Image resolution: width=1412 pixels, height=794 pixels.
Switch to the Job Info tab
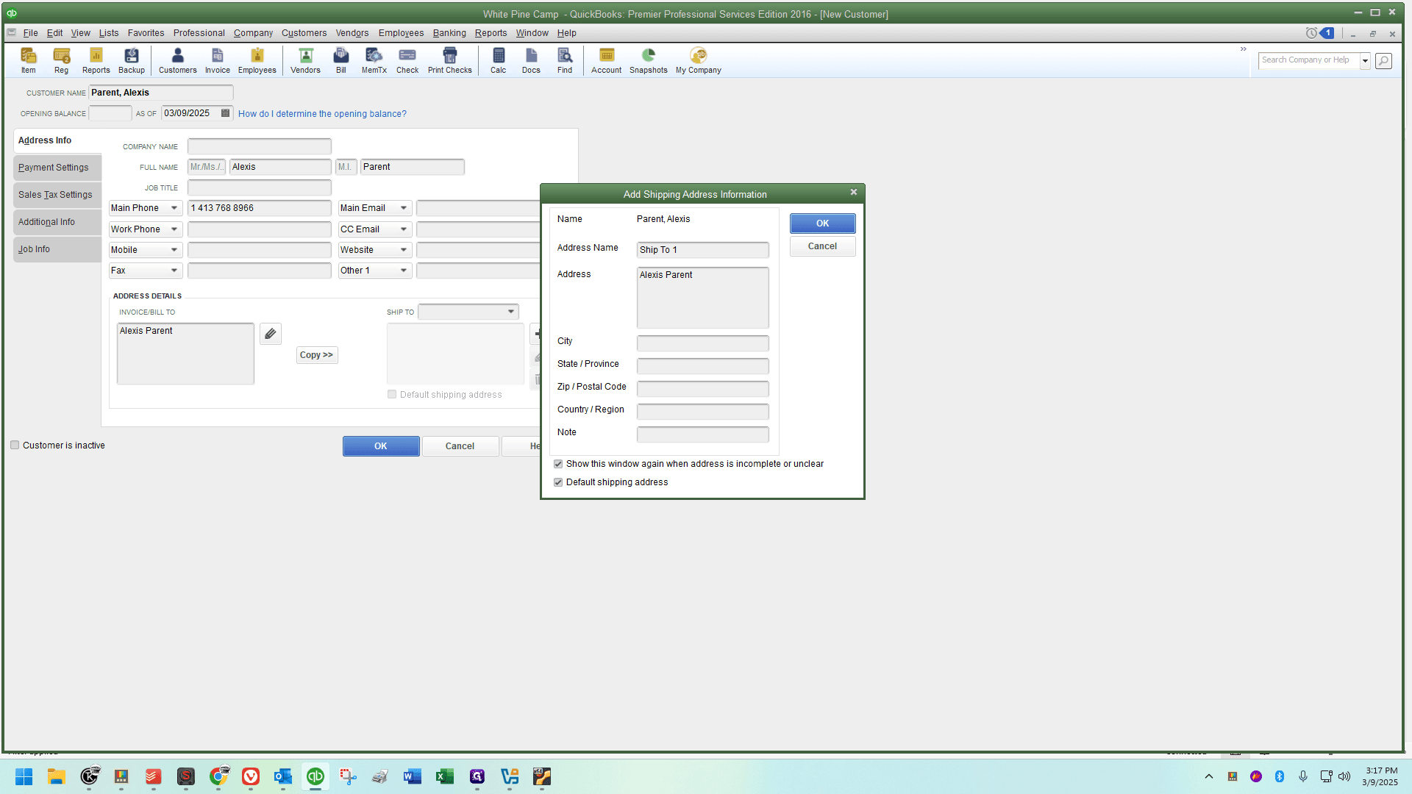[x=57, y=249]
